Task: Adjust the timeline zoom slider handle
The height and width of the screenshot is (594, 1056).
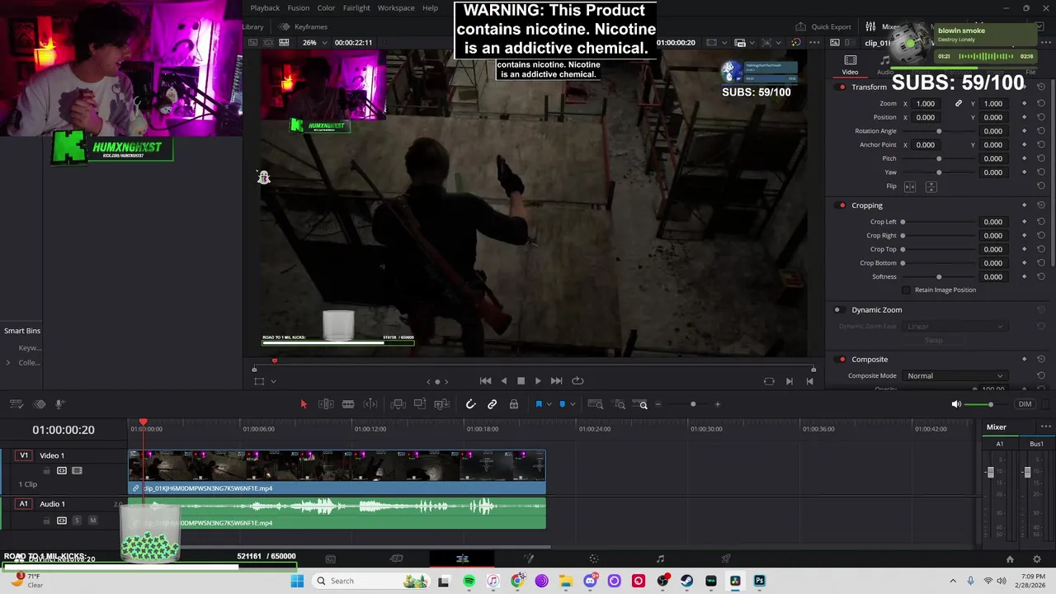Action: (x=693, y=404)
